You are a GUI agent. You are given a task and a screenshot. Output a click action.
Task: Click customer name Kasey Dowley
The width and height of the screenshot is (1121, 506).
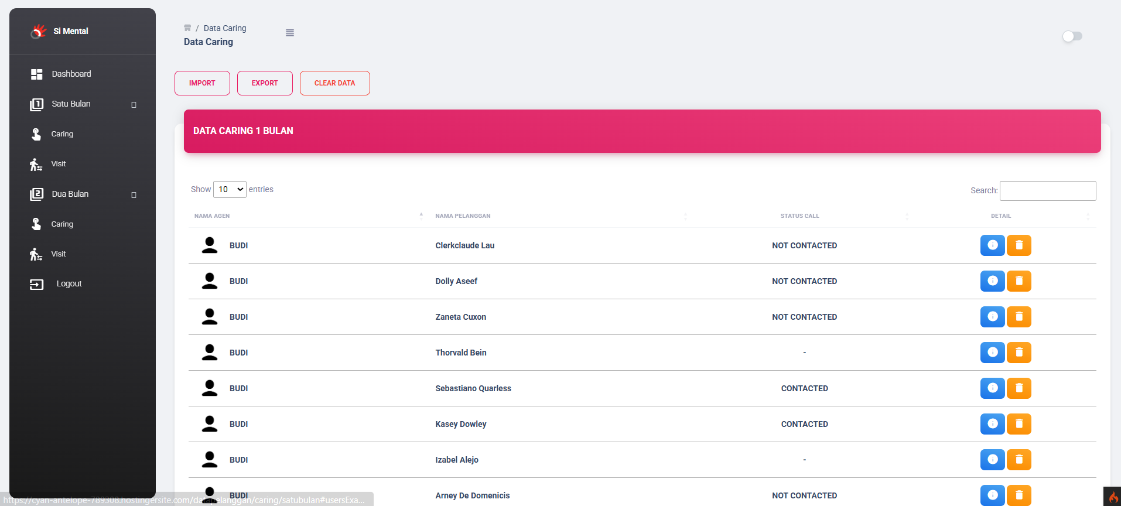click(x=461, y=424)
